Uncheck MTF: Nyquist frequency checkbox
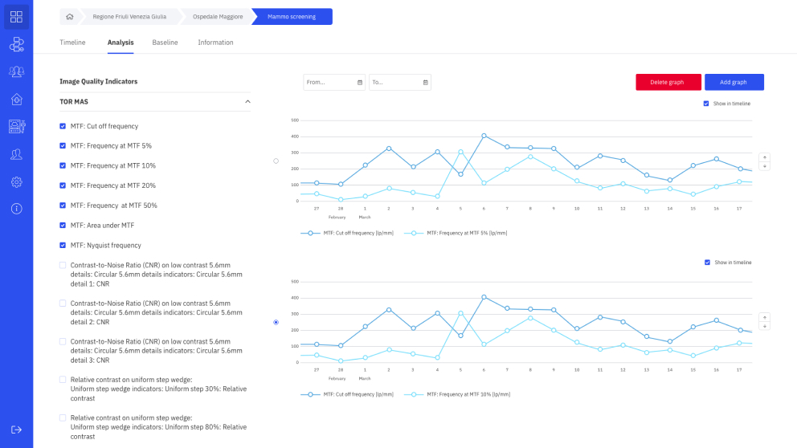 coord(63,246)
